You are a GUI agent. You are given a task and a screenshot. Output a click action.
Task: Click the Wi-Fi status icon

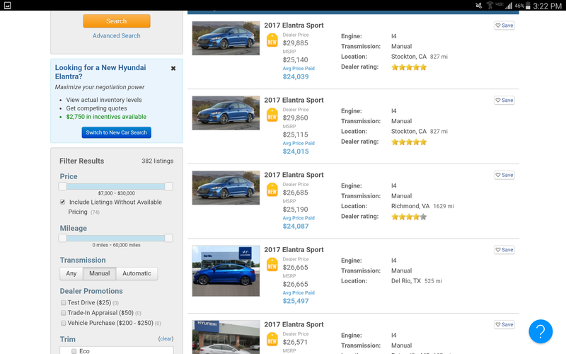tap(490, 6)
